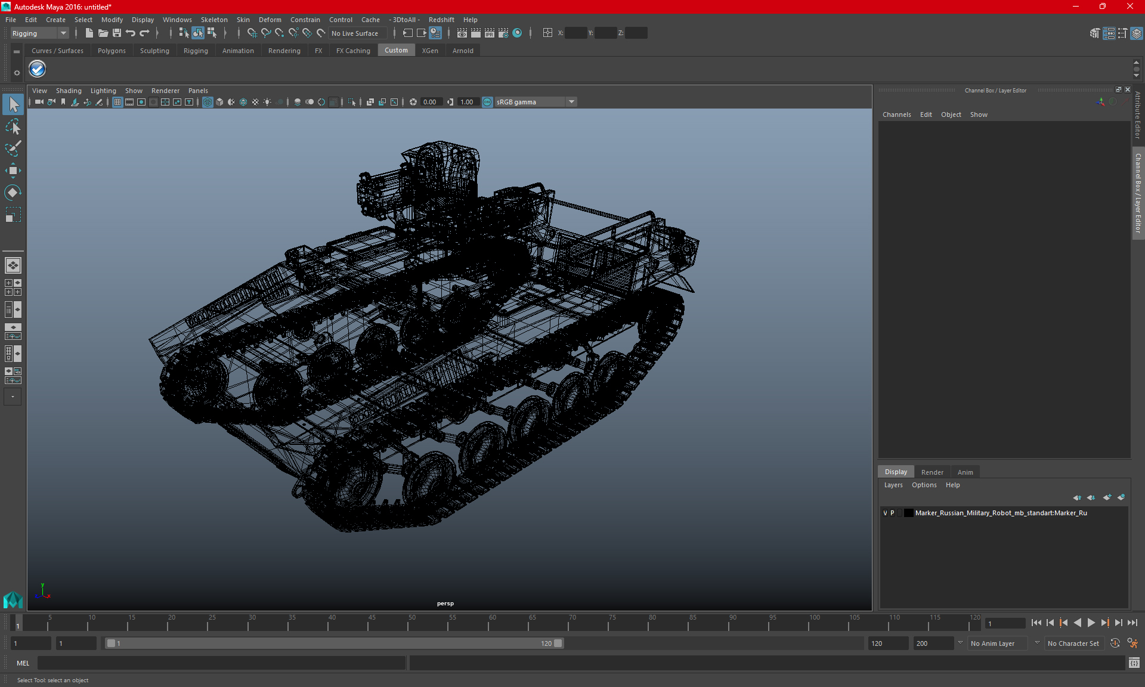Go to end of playback range
Viewport: 1145px width, 687px height.
point(1132,623)
